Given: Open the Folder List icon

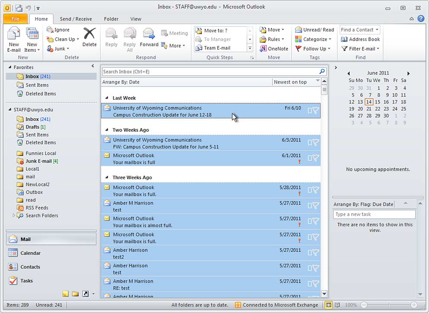Looking at the screenshot, I should pyautogui.click(x=76, y=294).
